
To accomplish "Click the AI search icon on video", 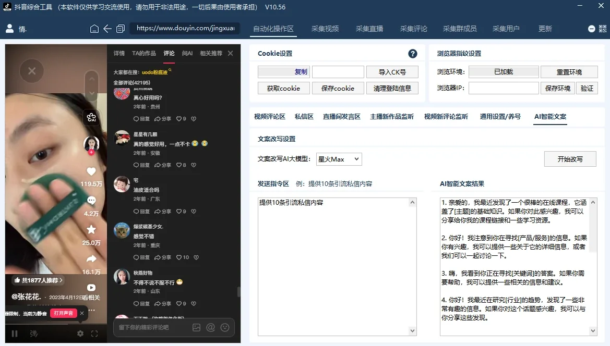I will (x=91, y=117).
